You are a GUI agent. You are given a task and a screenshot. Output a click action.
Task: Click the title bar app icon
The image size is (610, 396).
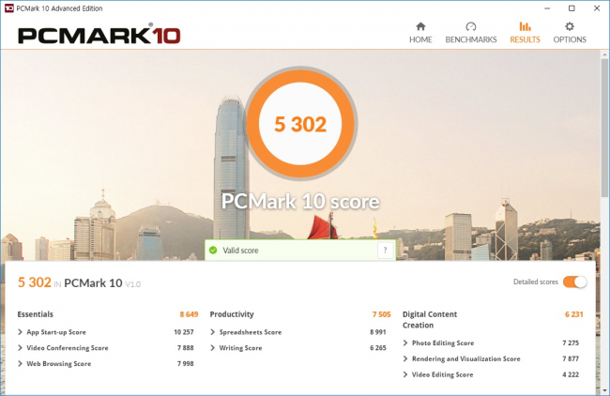(x=8, y=8)
